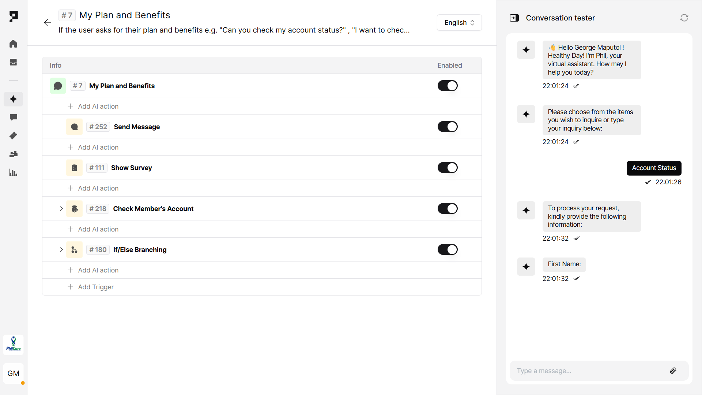Image resolution: width=702 pixels, height=395 pixels.
Task: Open the contacts people sidebar icon
Action: coord(13,154)
